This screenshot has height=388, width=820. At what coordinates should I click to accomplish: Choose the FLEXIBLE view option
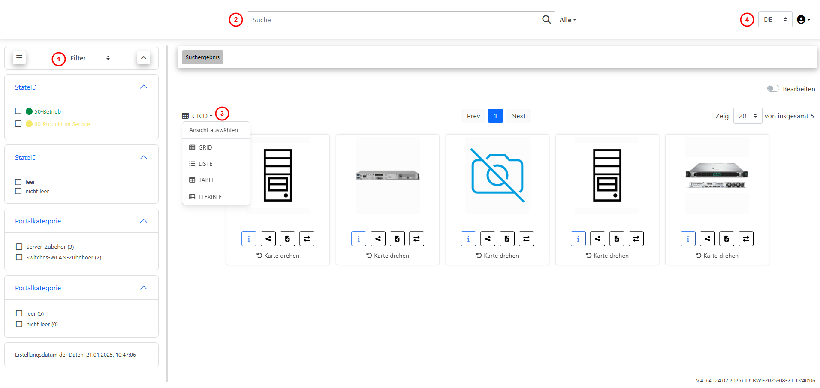210,197
